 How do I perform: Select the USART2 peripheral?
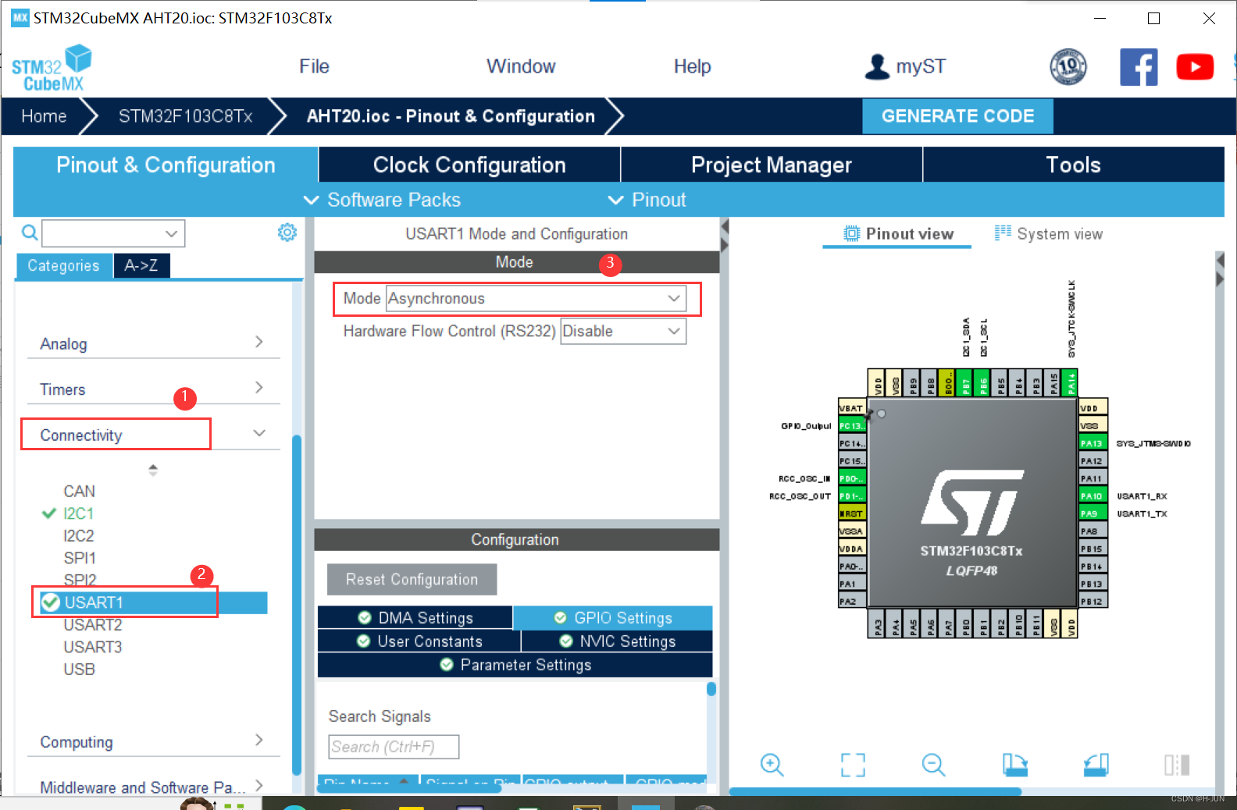[x=93, y=624]
